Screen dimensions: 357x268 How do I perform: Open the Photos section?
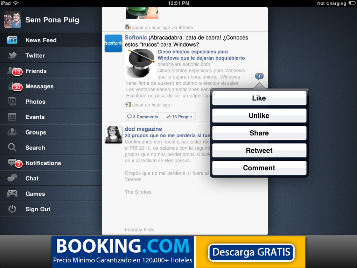pyautogui.click(x=35, y=102)
